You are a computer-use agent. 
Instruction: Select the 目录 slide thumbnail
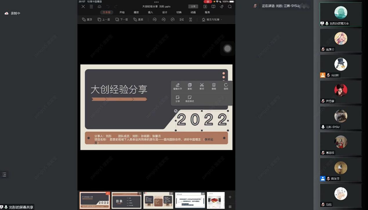coord(126,200)
